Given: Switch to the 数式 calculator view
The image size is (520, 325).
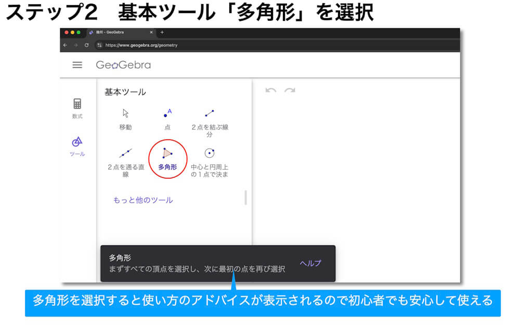Looking at the screenshot, I should point(77,108).
